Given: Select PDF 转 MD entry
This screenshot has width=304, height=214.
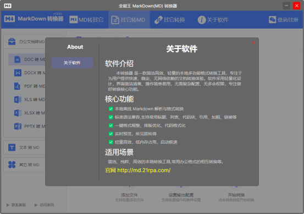Looking at the screenshot, I should tap(27, 86).
